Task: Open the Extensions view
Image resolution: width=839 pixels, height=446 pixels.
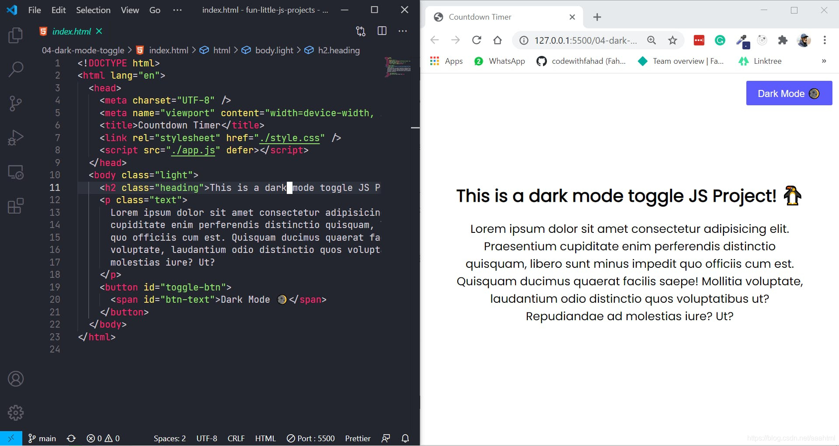Action: (16, 206)
